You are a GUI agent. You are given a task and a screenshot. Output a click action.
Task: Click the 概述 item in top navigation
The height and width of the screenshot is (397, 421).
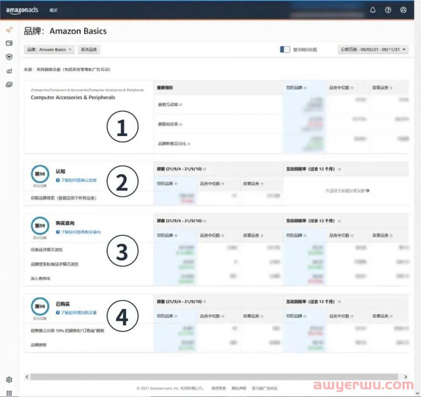coord(53,10)
